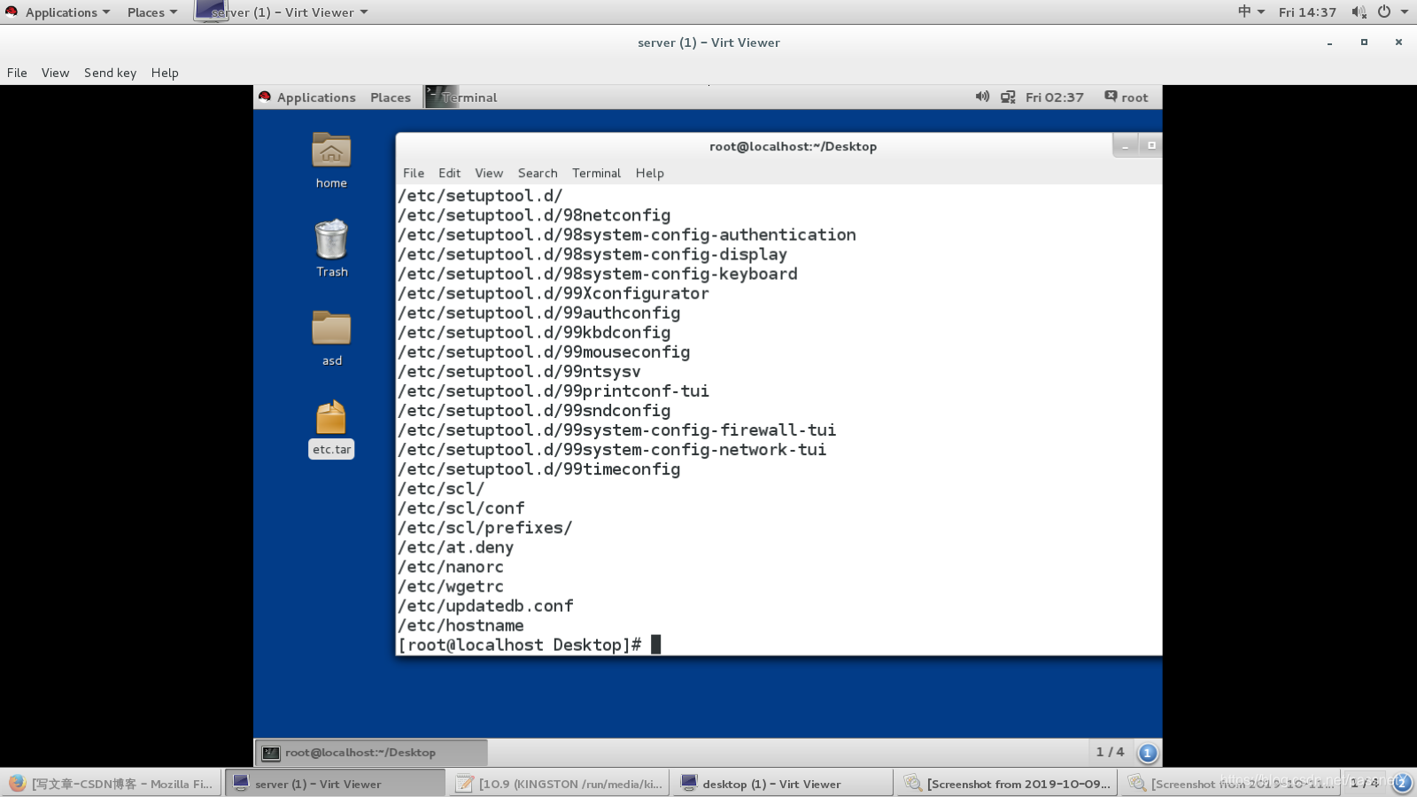Open Virt Viewer Help menu

pos(165,73)
